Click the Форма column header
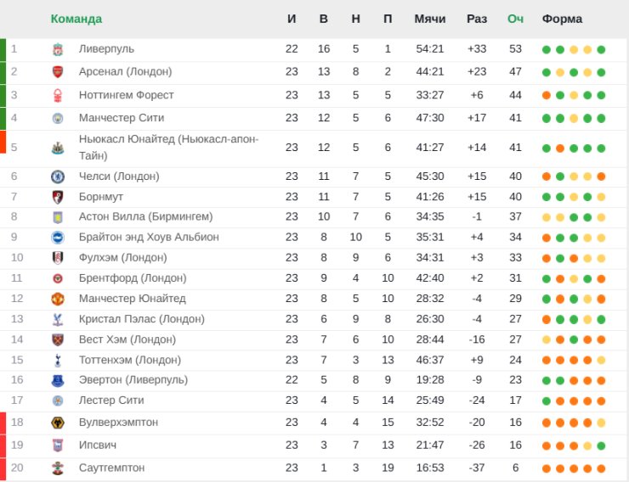 click(x=562, y=19)
